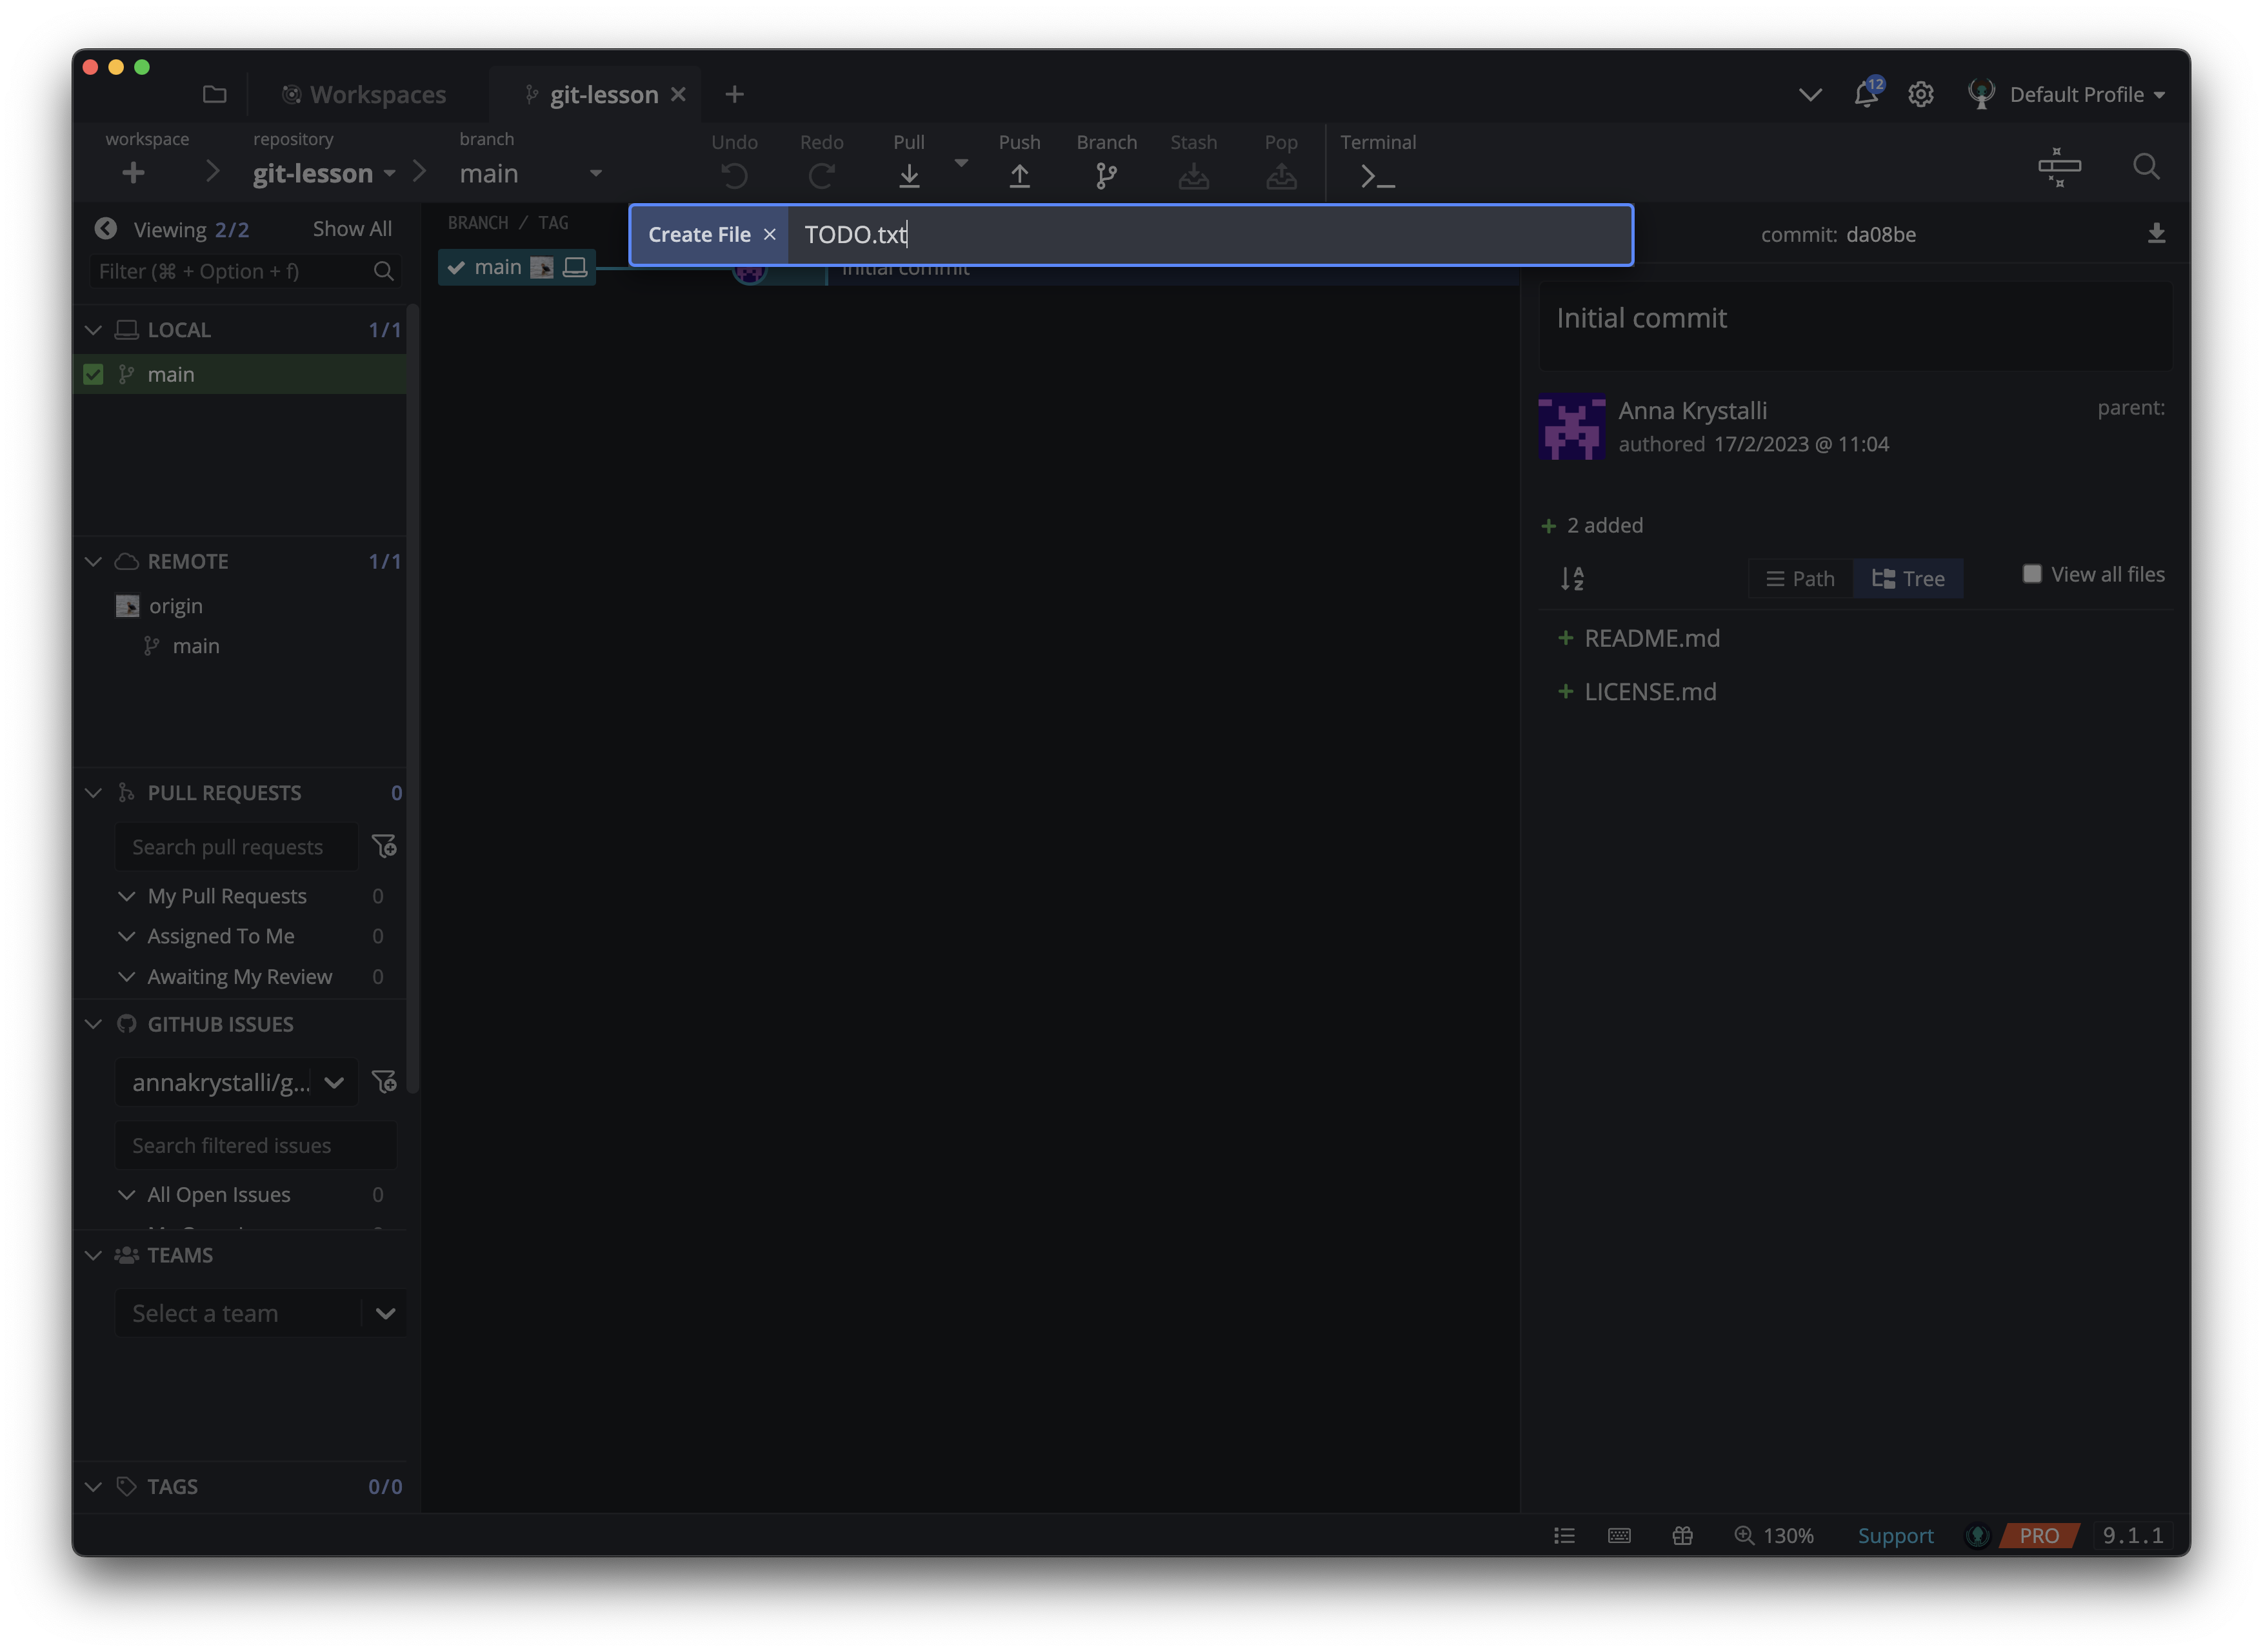Click the list icon in status bar
2263x1652 pixels.
click(x=1564, y=1535)
